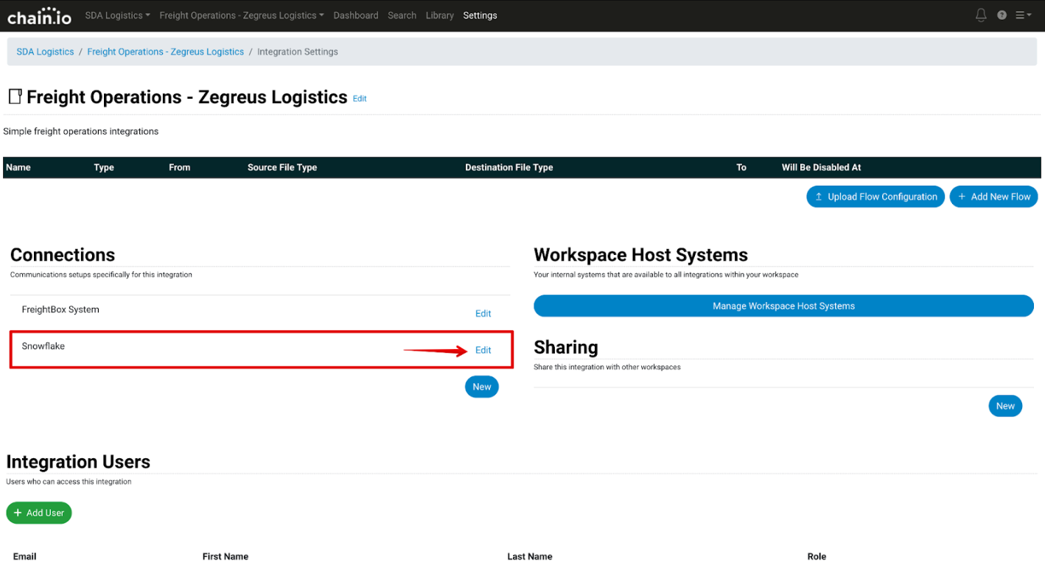Click Source File Type column header

[282, 168]
